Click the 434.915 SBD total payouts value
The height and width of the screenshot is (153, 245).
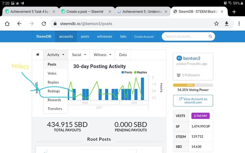tap(67, 125)
